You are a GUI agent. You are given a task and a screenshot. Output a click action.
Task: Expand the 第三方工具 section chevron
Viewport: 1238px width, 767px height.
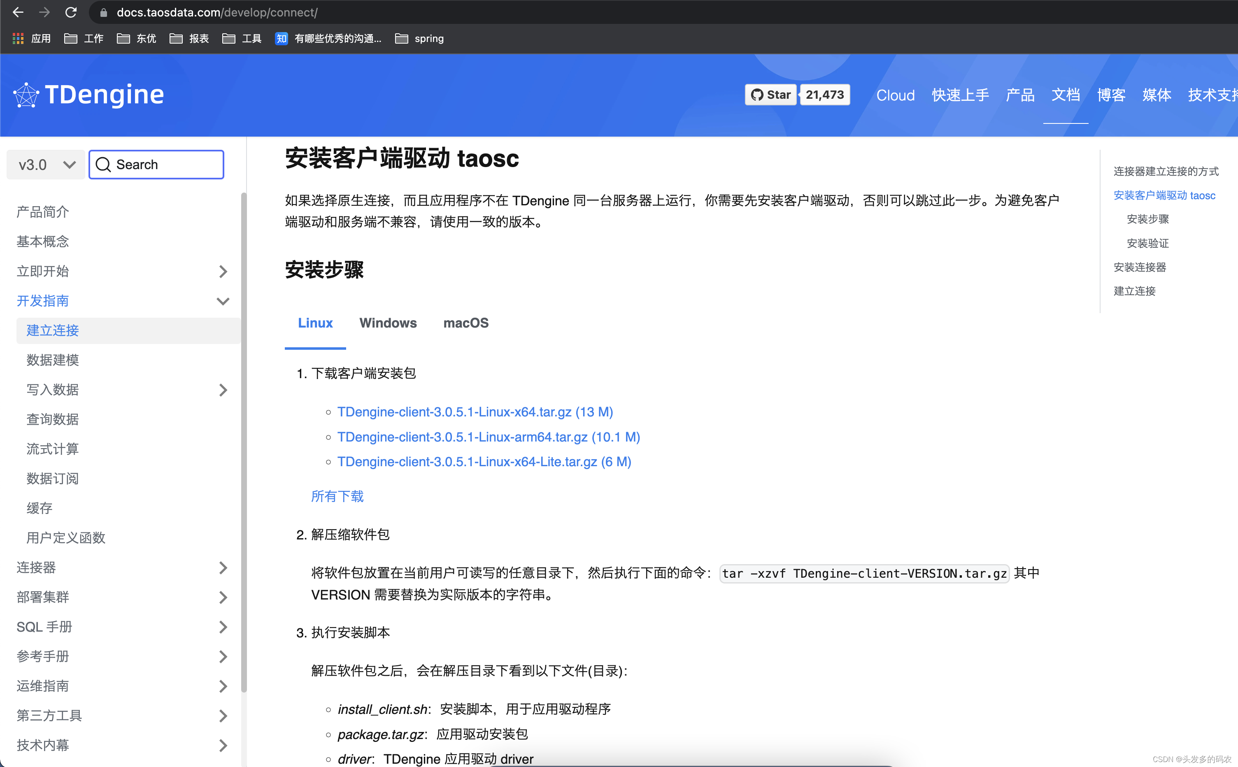[223, 716]
